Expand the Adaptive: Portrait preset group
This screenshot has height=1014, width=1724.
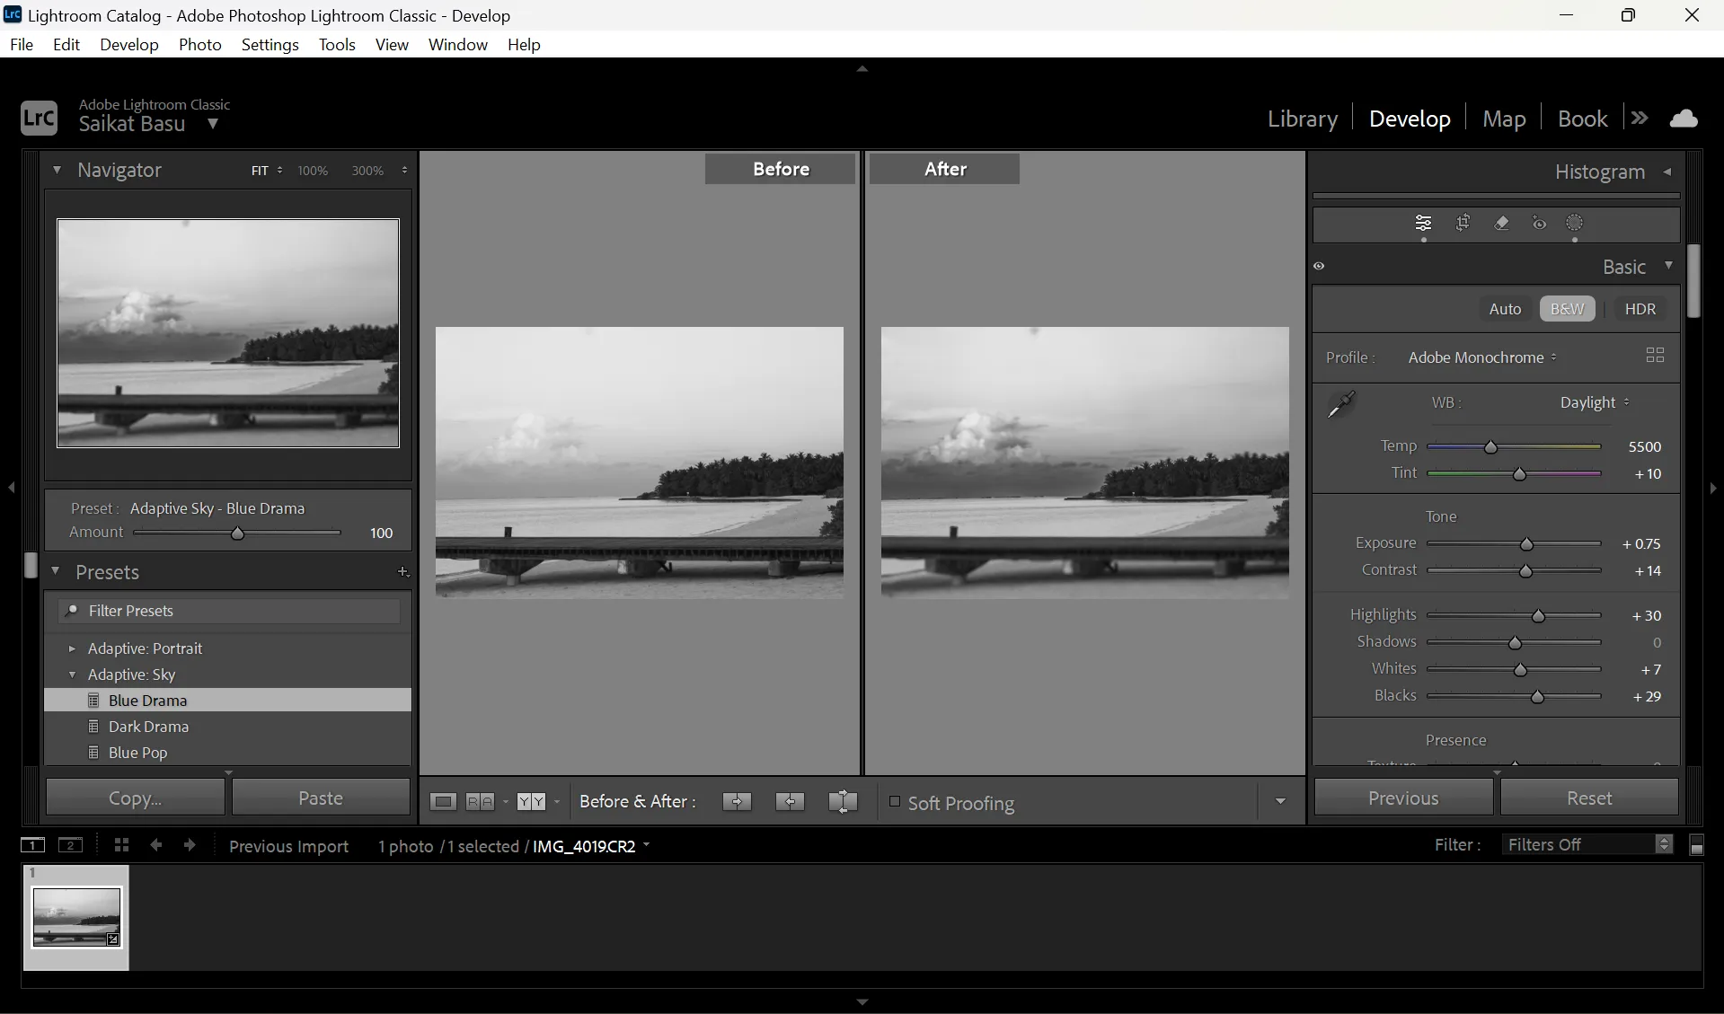72,648
